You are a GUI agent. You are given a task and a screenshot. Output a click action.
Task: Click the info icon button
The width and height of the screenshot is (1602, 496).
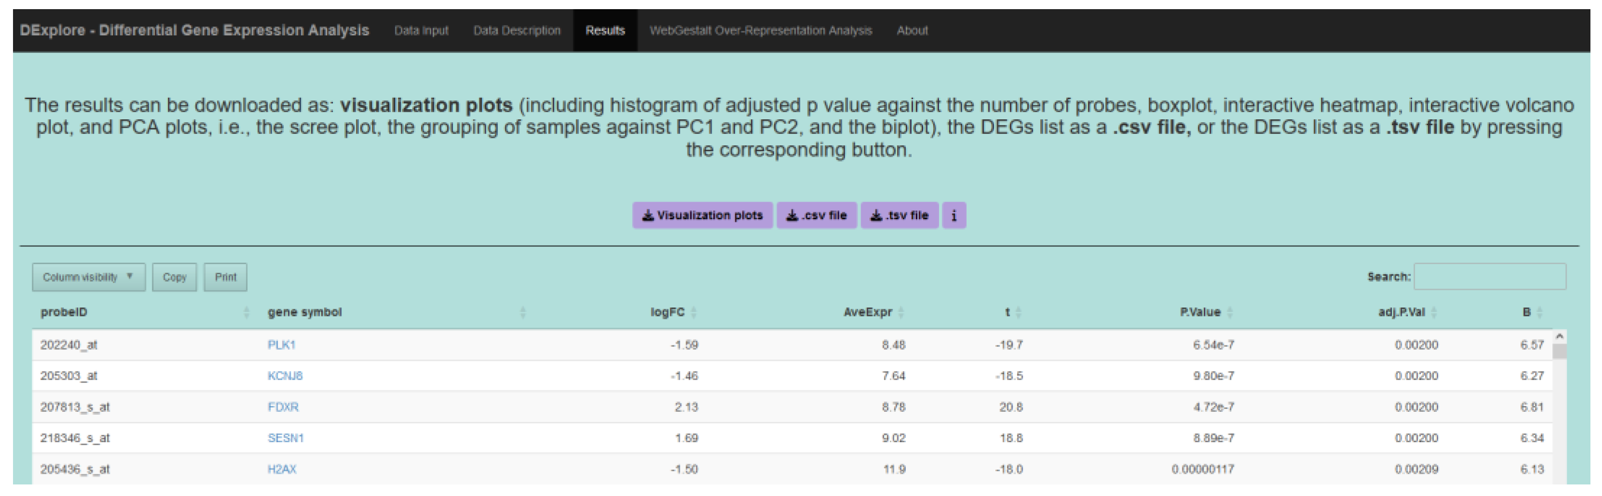tap(953, 216)
